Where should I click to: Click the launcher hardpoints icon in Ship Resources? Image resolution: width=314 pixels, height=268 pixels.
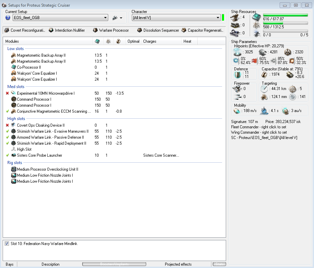[235, 25]
